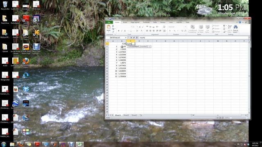Open Adobe Reader desktop shortcut
262x147 pixels.
[x=26, y=20]
